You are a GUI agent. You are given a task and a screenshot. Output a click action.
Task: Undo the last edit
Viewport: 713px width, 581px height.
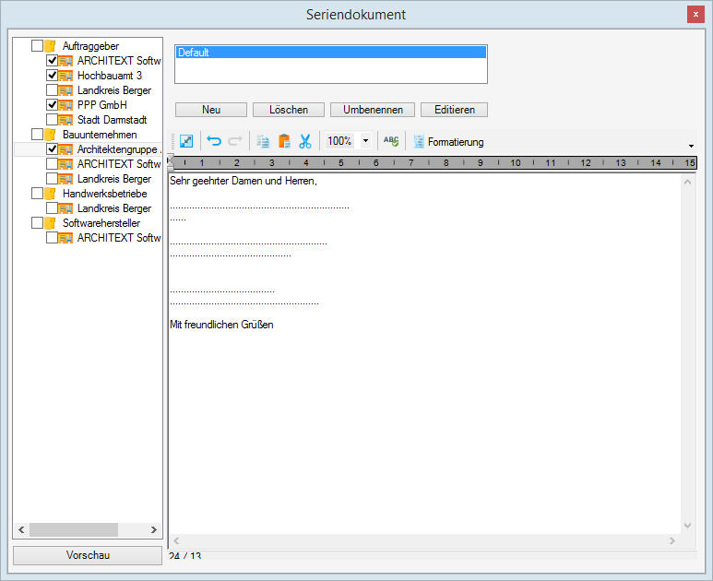click(214, 141)
